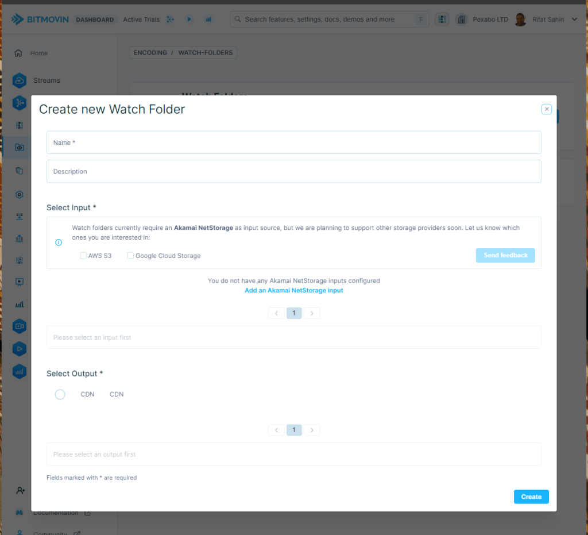Open the Outputs upload-arrow sidebar icon

tap(20, 238)
